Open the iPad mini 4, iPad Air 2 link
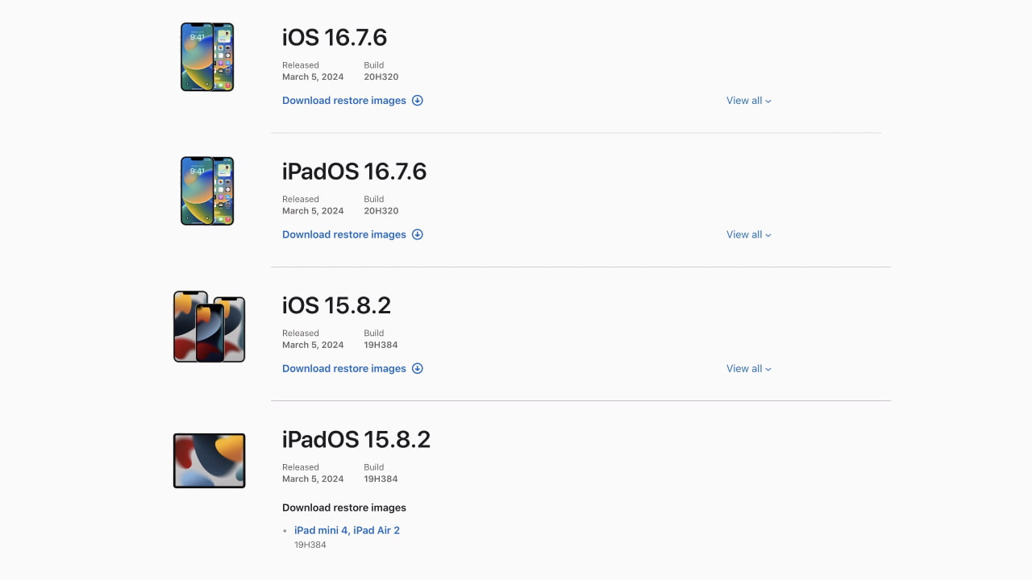This screenshot has height=580, width=1032. point(347,530)
